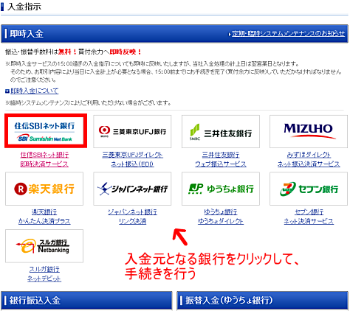350x311 pixels.
Task: Open スルガ銀行 ネットデビット link
Action: tap(44, 274)
